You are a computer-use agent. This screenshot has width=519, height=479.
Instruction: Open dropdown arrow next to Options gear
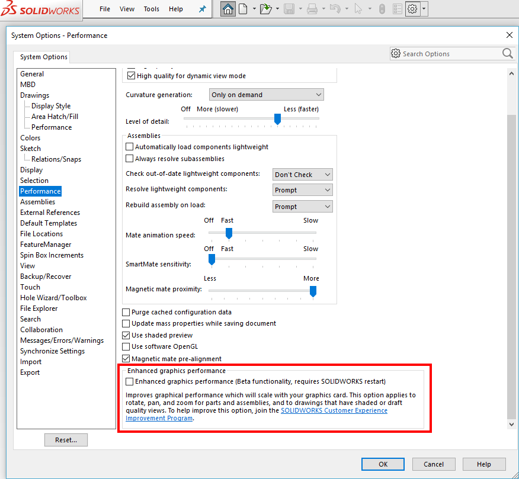point(424,9)
